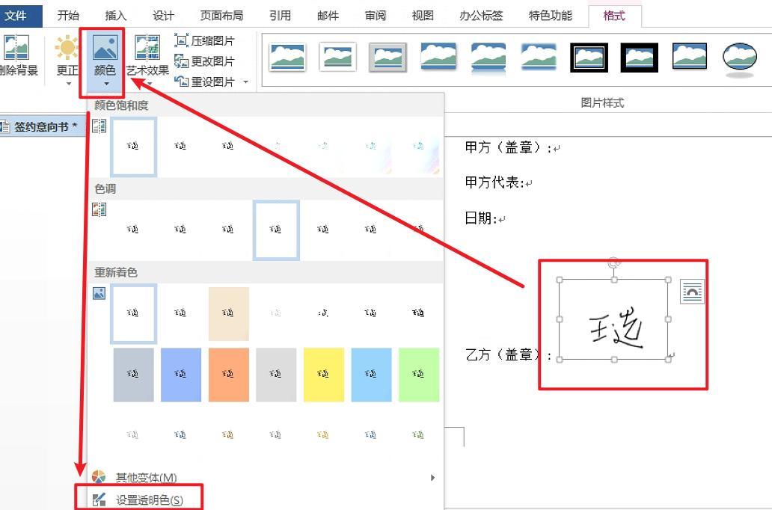Select the 签约意向书 document tab
Viewport: 772px width, 510px height.
point(43,126)
